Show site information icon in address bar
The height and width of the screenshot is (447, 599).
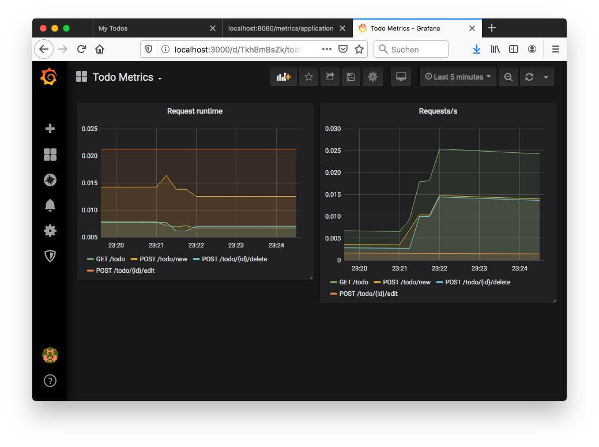[165, 49]
